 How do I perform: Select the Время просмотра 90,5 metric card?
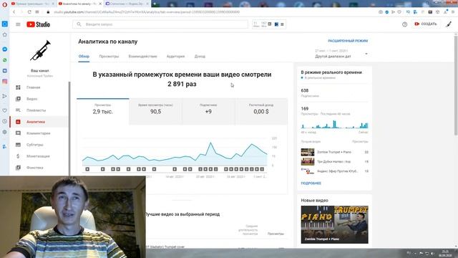pos(156,112)
